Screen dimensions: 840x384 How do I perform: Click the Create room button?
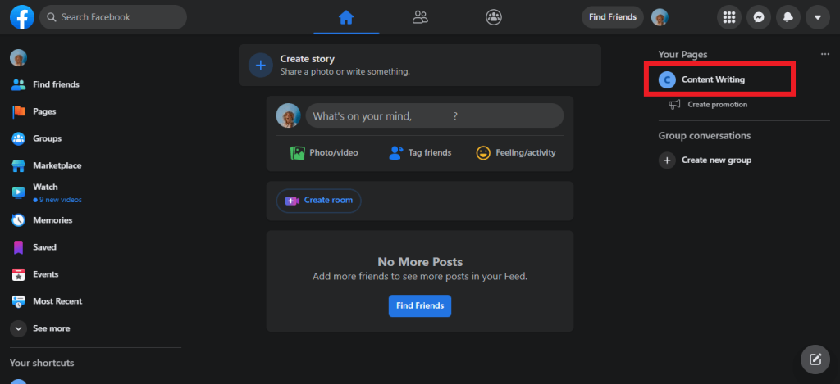click(319, 201)
